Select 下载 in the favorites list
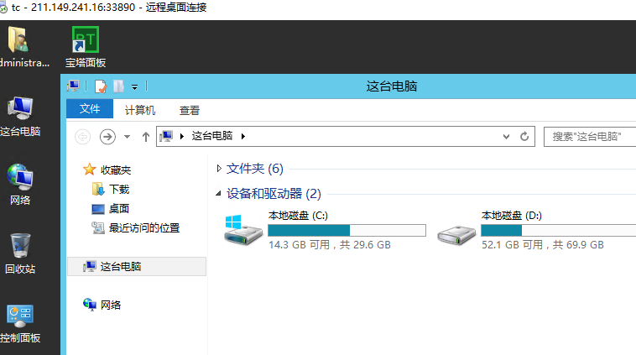 [118, 189]
